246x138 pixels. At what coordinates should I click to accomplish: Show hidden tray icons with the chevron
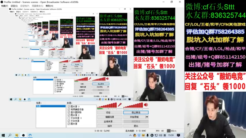click(130, 135)
